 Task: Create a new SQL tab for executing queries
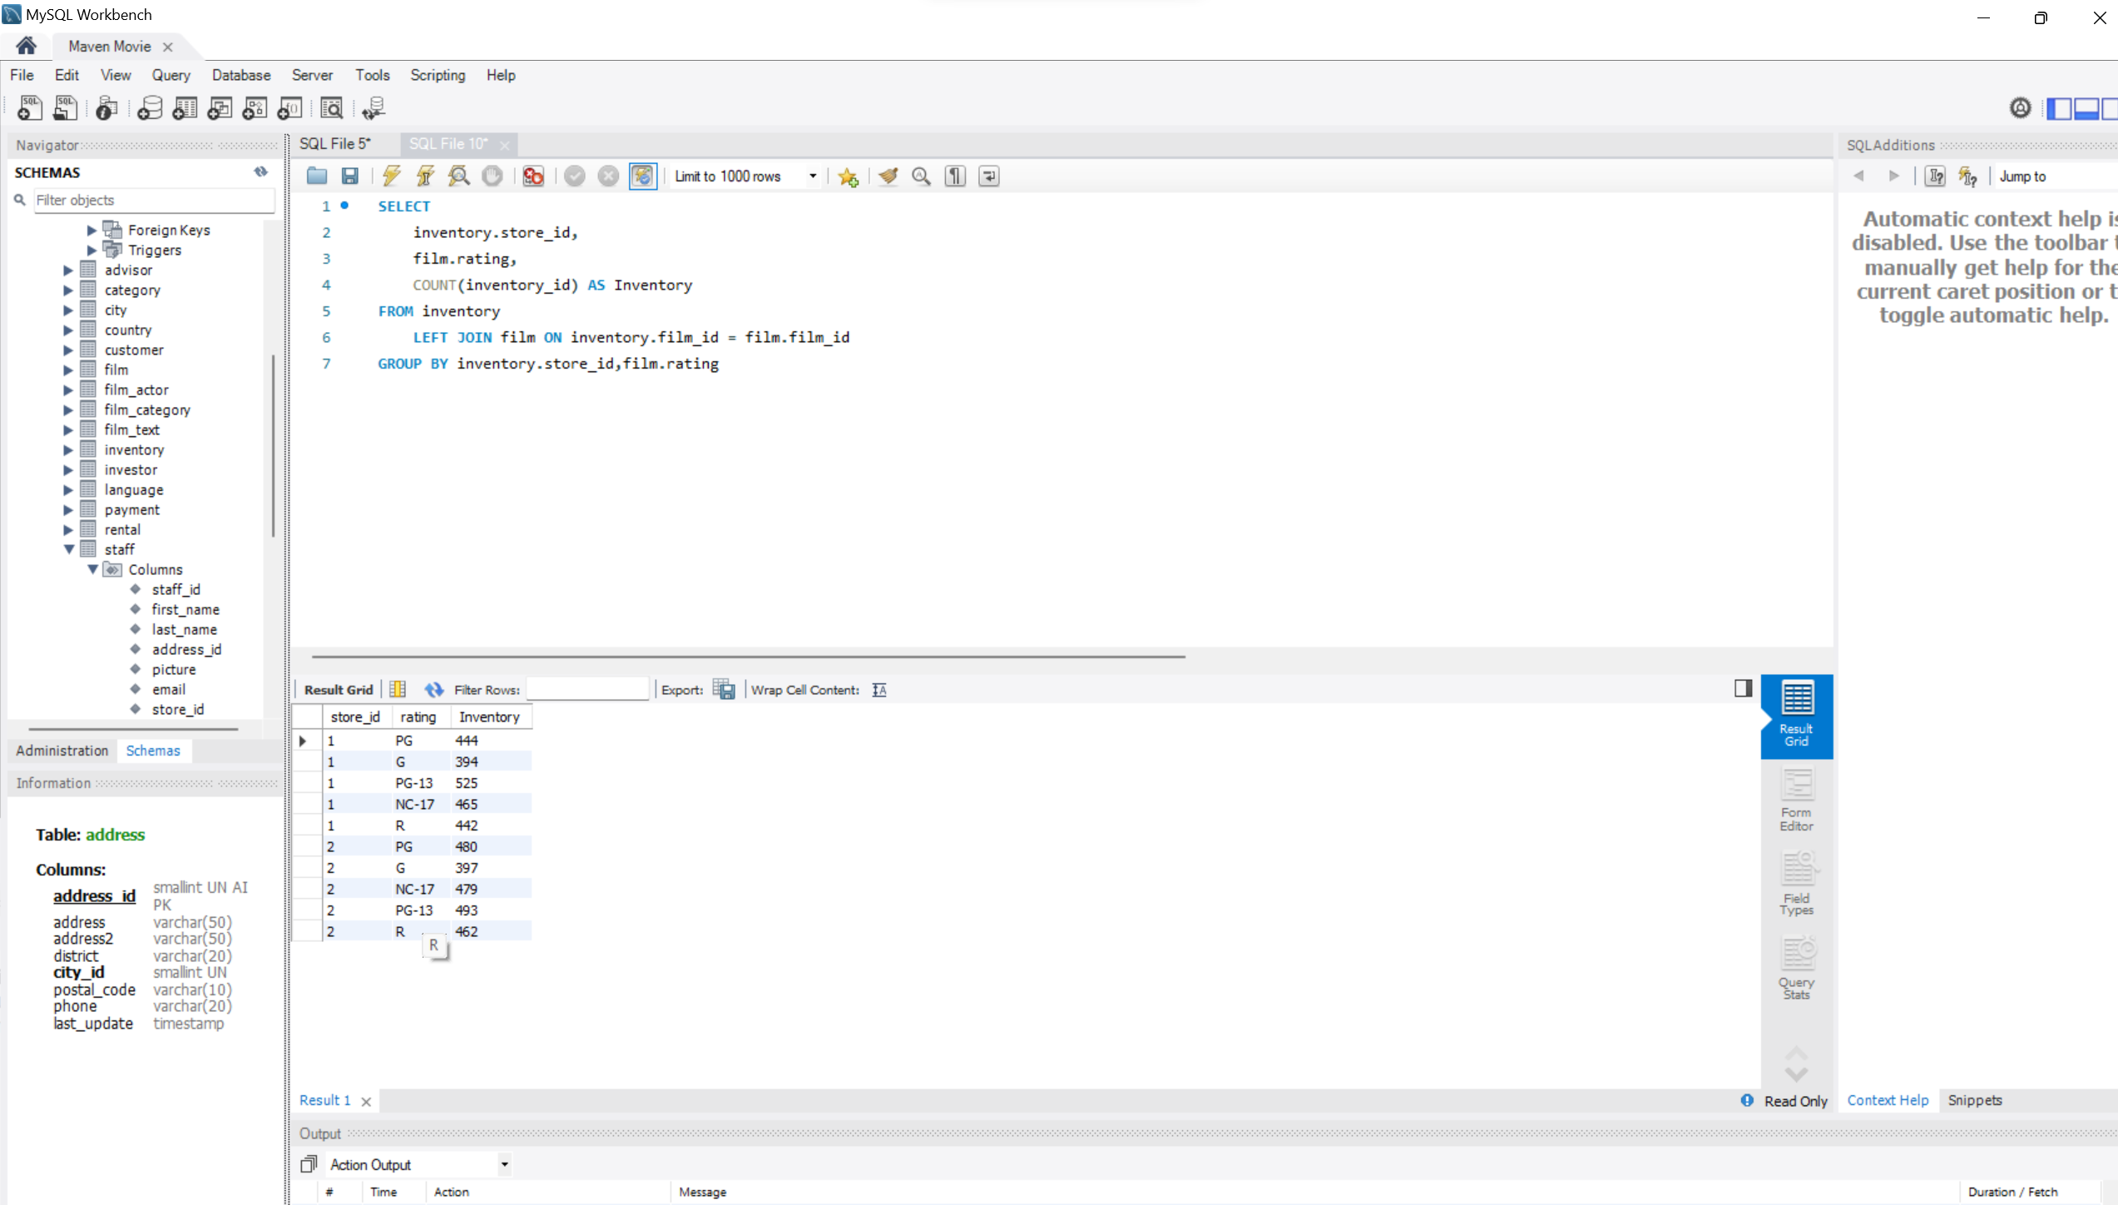pyautogui.click(x=29, y=108)
